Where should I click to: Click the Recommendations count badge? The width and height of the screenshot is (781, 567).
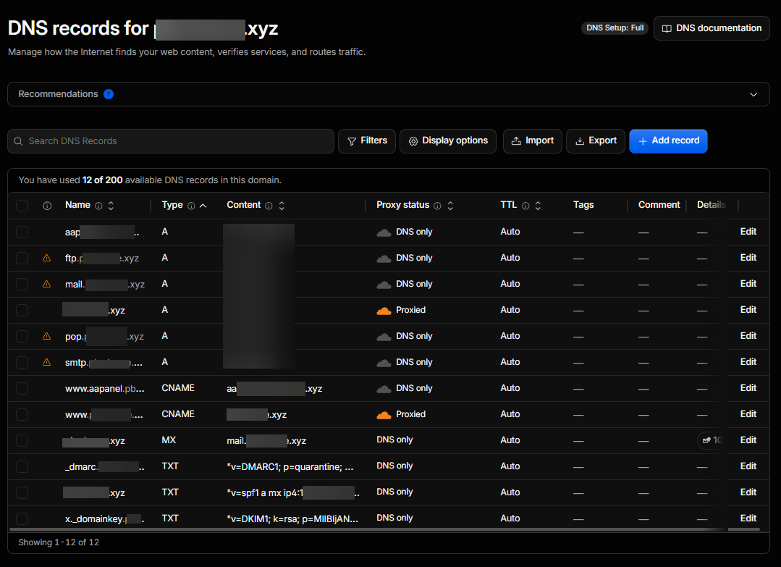coord(108,94)
